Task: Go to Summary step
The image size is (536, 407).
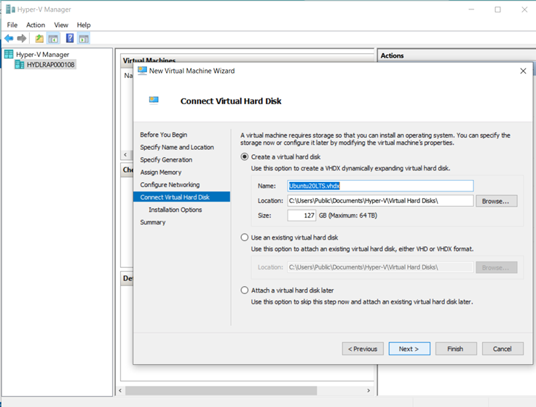Action: pos(152,223)
